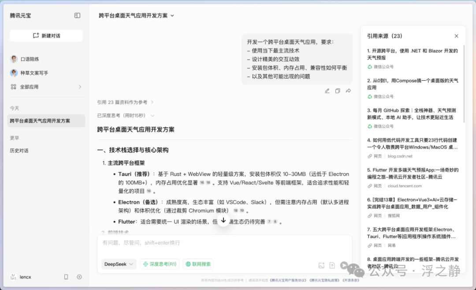Click the phone icon beside lencx

click(66, 277)
